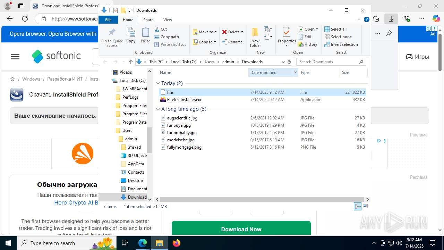
Task: Click Edge browser downloads icon
Action: click(x=391, y=19)
